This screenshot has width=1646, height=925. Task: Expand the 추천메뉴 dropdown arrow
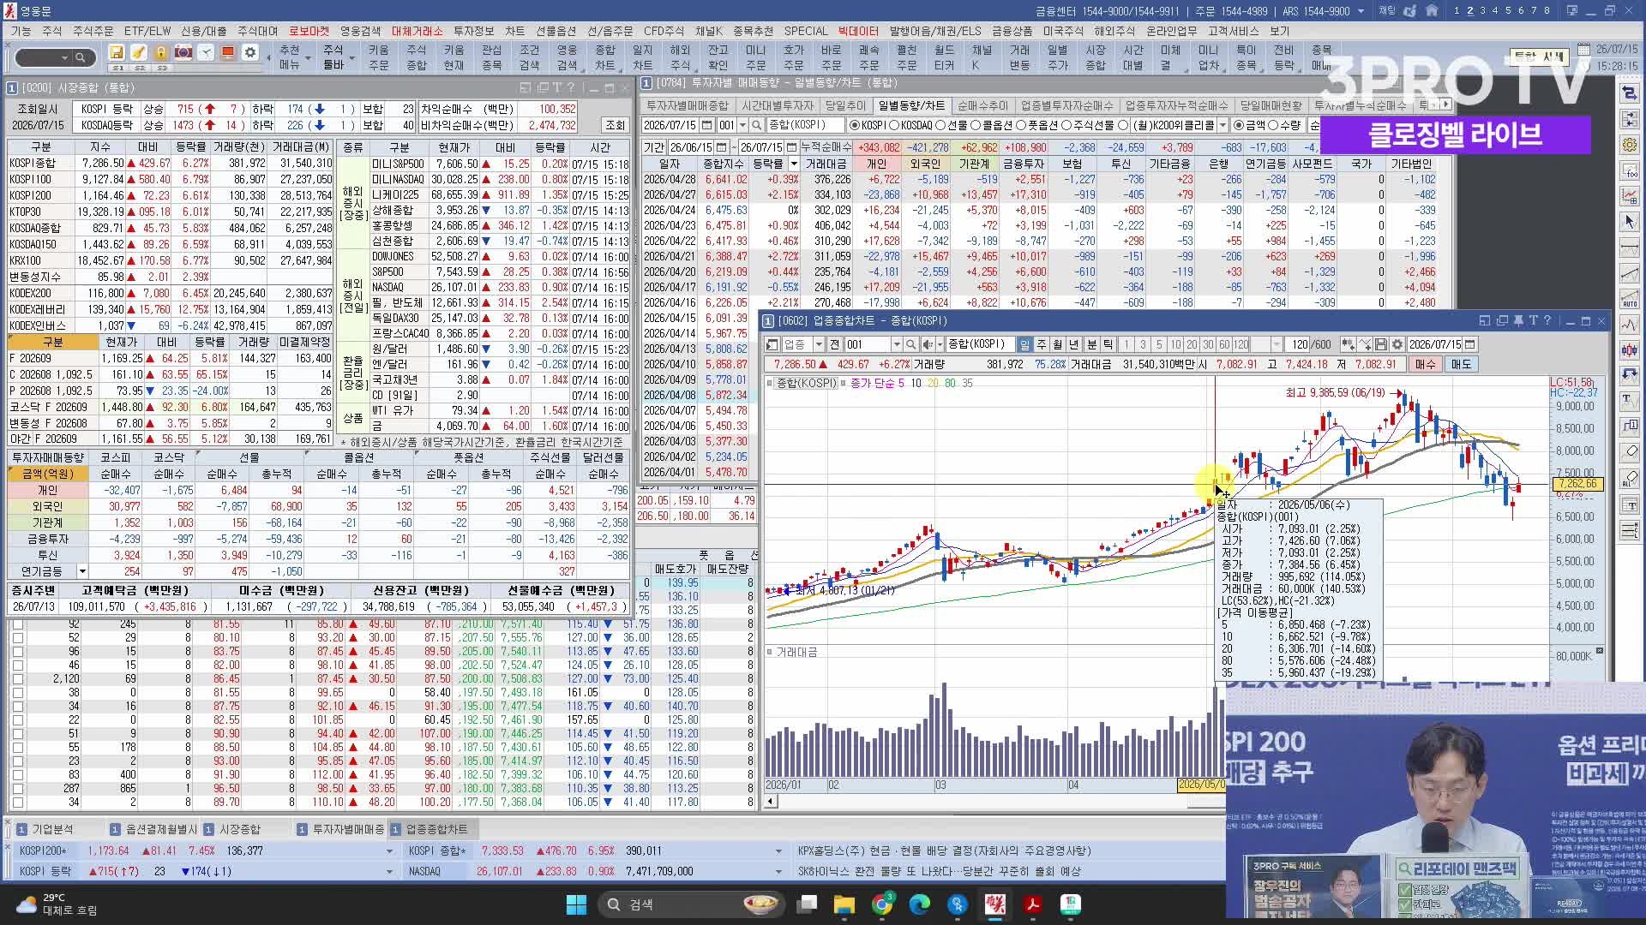307,59
